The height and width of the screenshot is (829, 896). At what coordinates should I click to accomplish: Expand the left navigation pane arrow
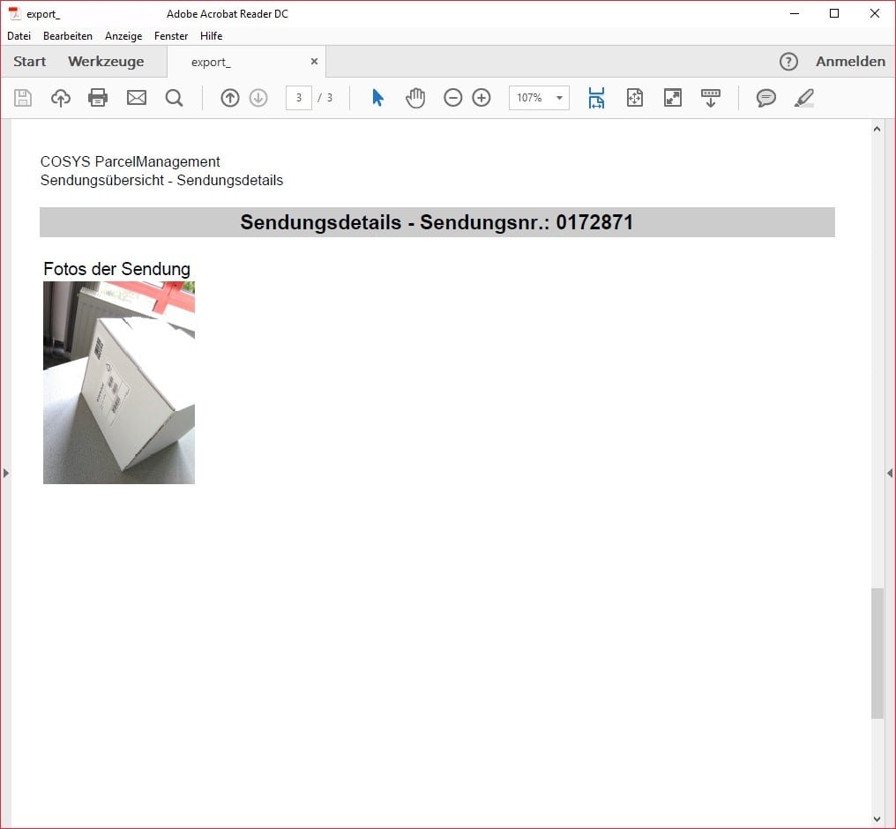pos(6,473)
